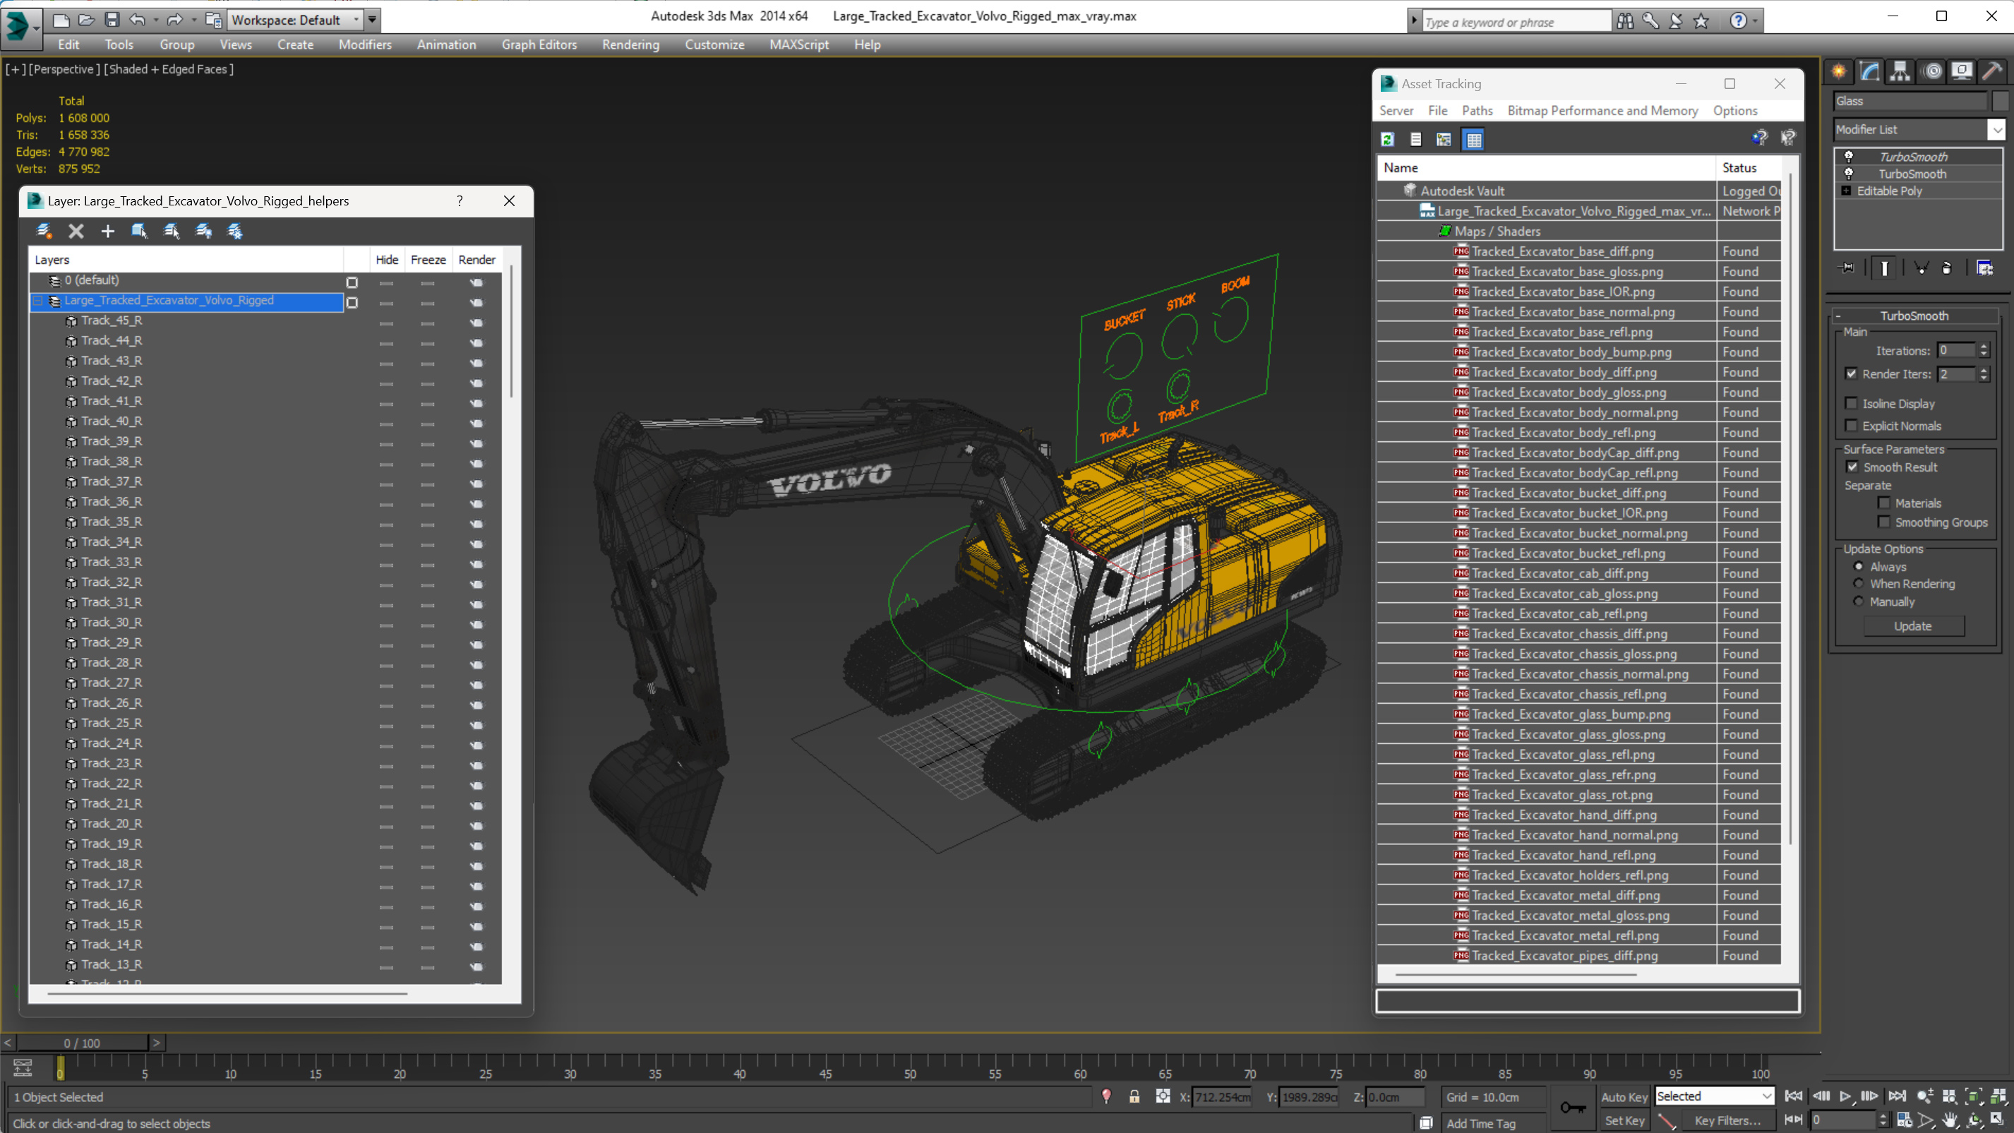
Task: Select the When Rendering radio button
Action: coord(1859,583)
